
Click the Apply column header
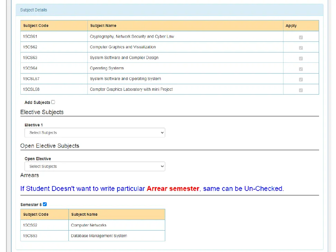(301, 26)
